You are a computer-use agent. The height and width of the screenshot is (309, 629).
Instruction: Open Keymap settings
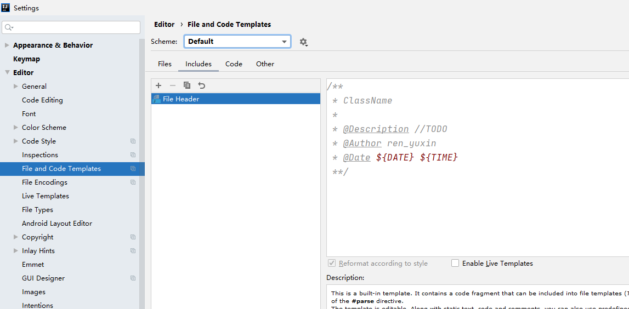pos(26,59)
